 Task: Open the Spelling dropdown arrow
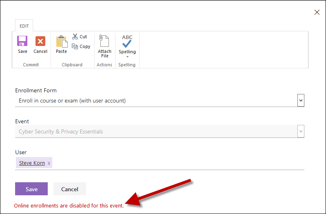click(x=127, y=57)
